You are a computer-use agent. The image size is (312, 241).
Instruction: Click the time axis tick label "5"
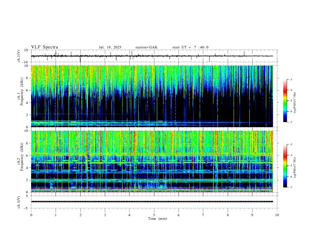pyautogui.click(x=154, y=215)
